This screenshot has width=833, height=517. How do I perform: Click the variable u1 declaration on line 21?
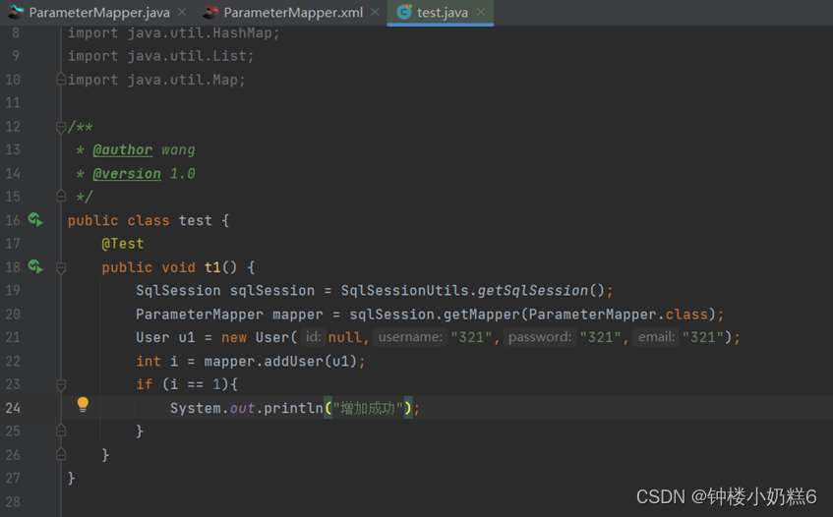pyautogui.click(x=187, y=337)
